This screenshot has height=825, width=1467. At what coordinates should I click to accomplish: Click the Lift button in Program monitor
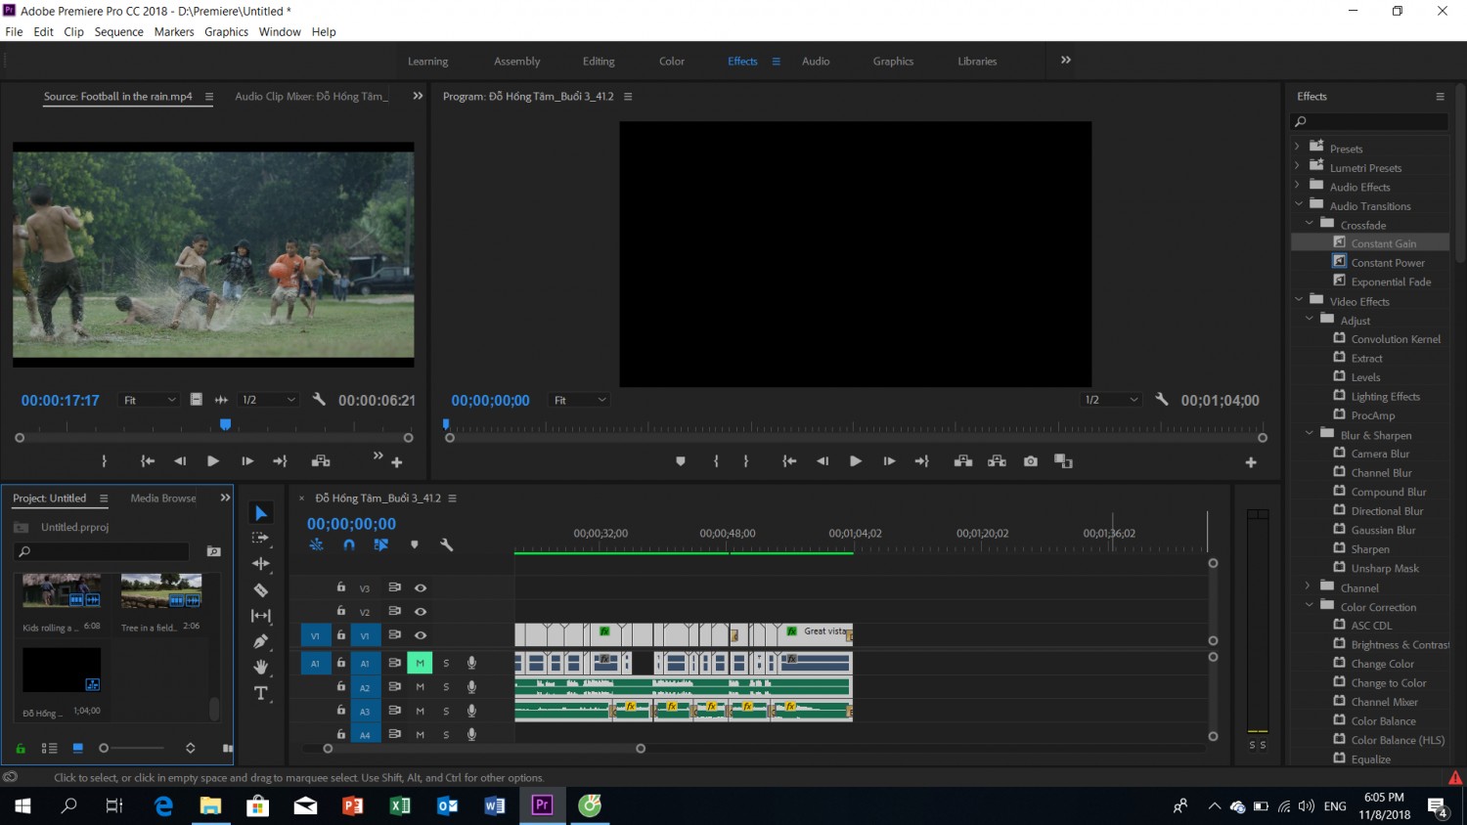(x=963, y=461)
